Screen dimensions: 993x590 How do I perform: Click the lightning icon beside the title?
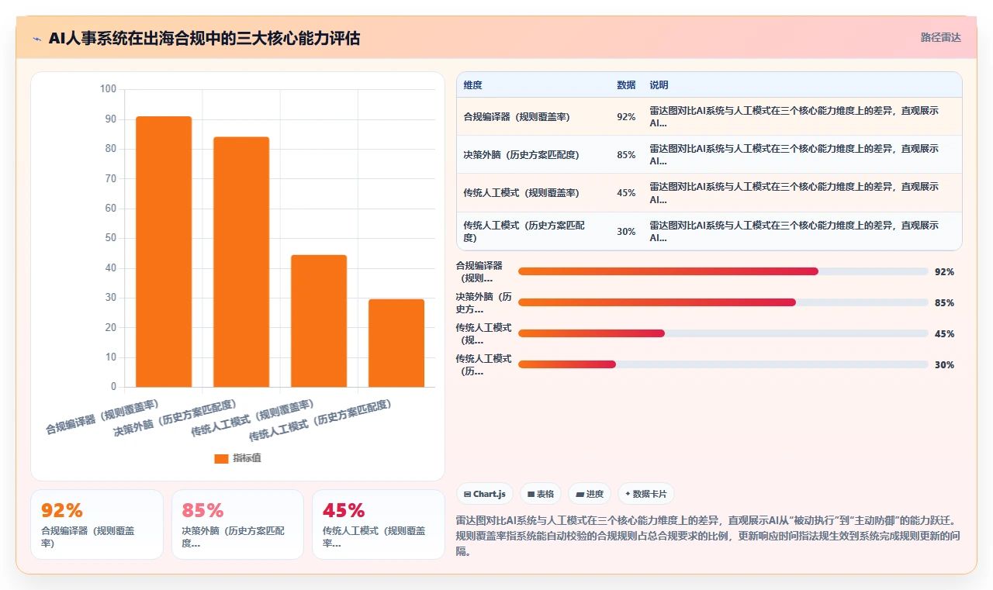tap(37, 39)
